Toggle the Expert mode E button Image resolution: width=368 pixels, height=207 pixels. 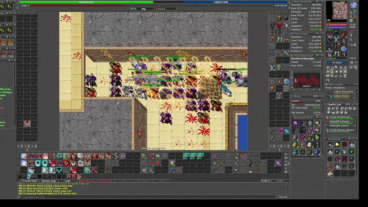point(351,40)
